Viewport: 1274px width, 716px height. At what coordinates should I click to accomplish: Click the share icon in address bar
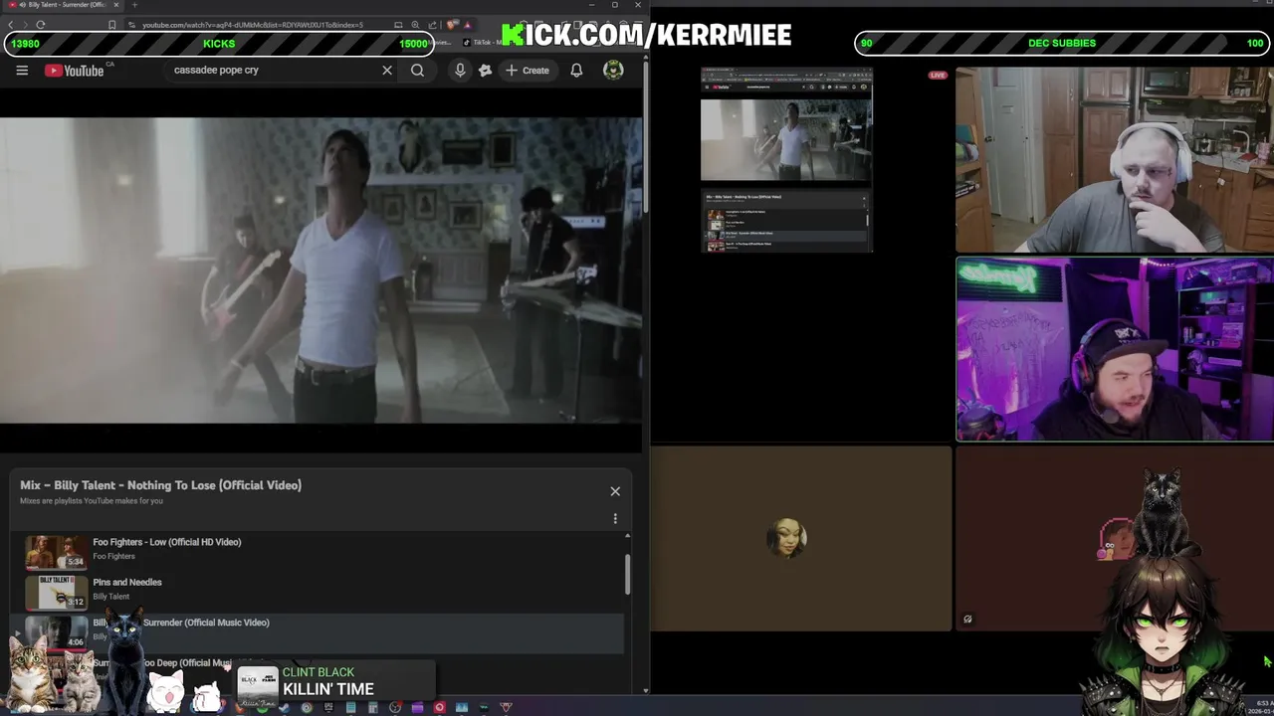coord(433,25)
